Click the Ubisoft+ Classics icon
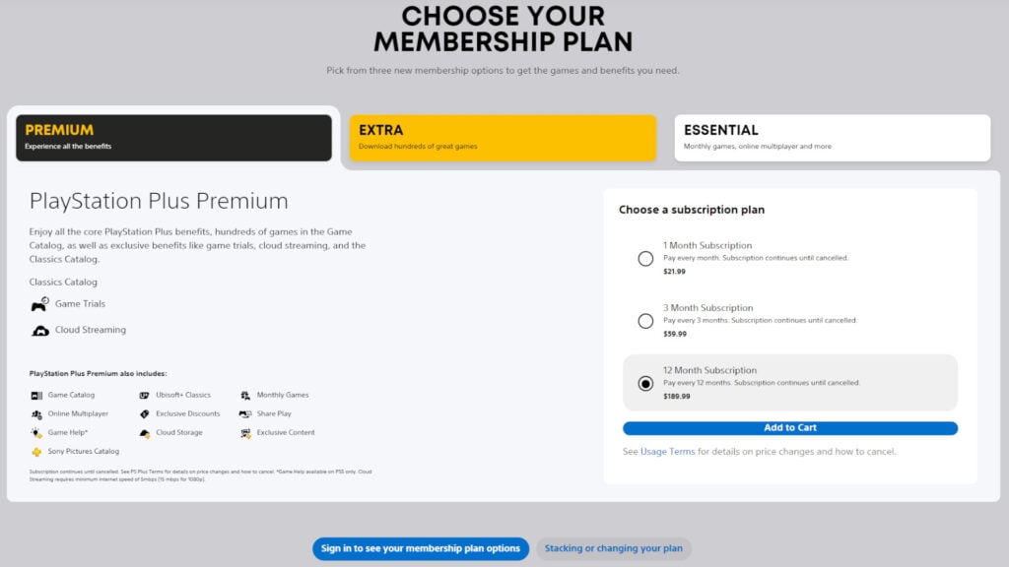1009x567 pixels. pos(145,395)
